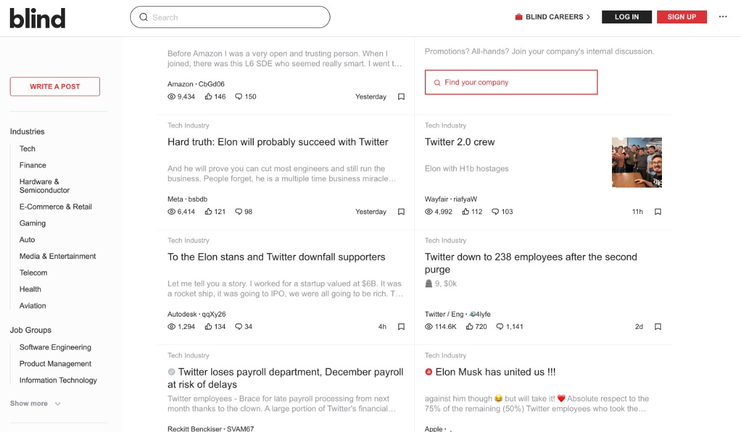Bookmark 'Elon will probably succeed with Twitter' post
The height and width of the screenshot is (432, 741).
click(x=401, y=212)
